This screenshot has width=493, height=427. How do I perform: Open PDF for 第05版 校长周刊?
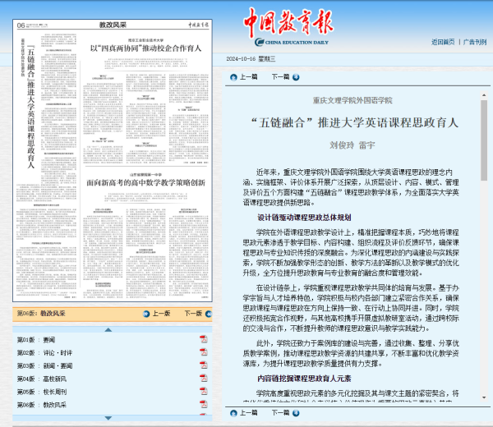click(202, 392)
